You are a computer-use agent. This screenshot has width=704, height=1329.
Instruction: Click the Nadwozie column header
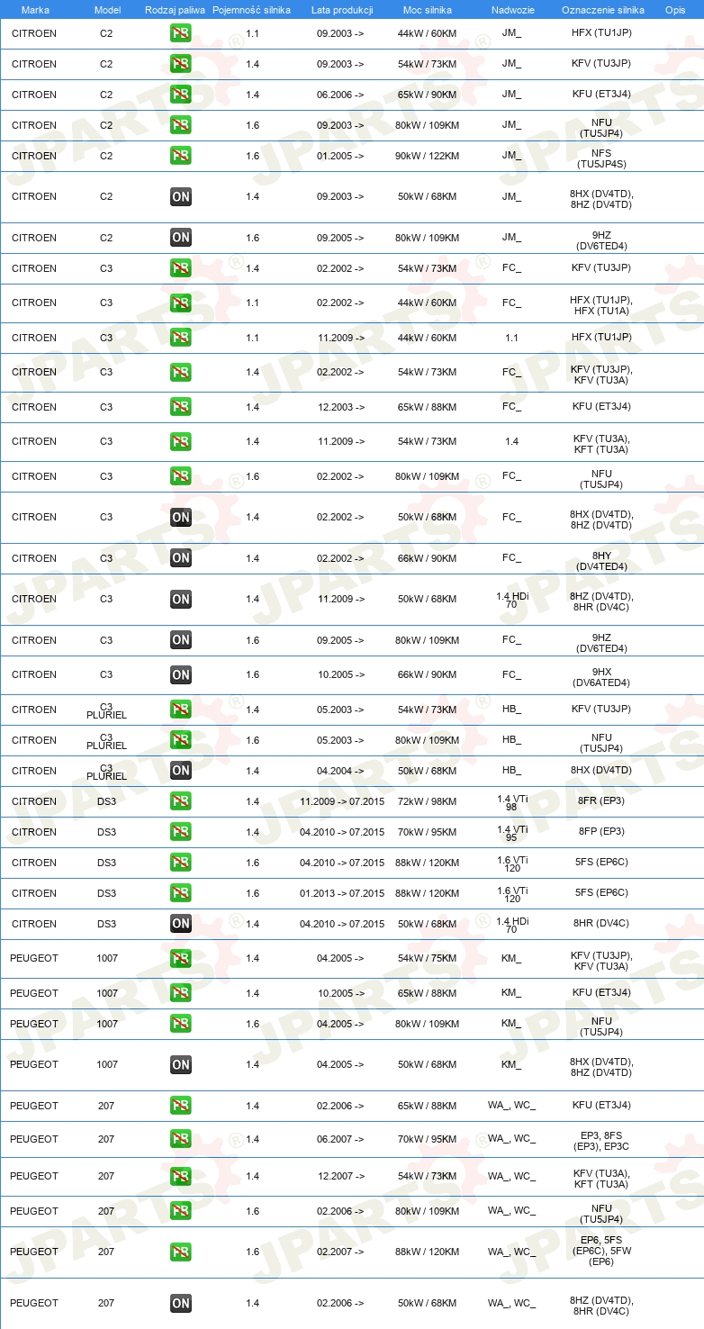pos(512,10)
